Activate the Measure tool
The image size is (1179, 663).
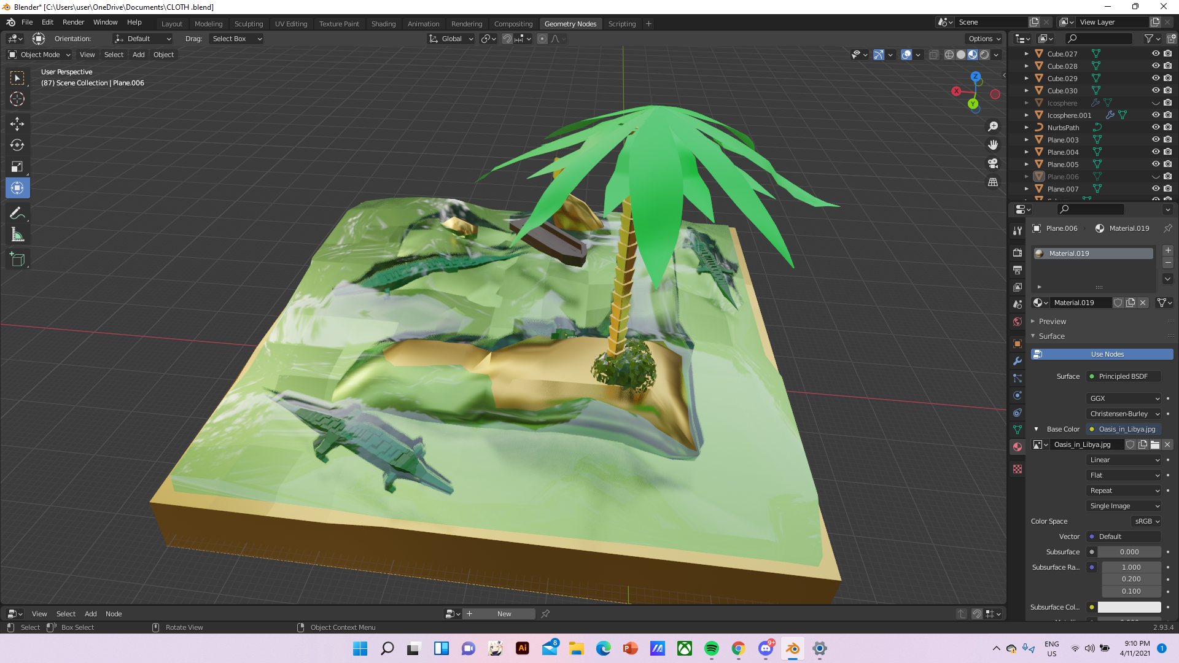(17, 234)
